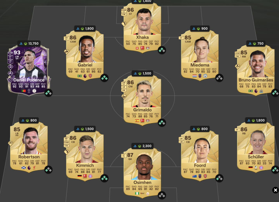
Task: Click the chemistry icon next to Xhaka's card
Action: (162, 50)
